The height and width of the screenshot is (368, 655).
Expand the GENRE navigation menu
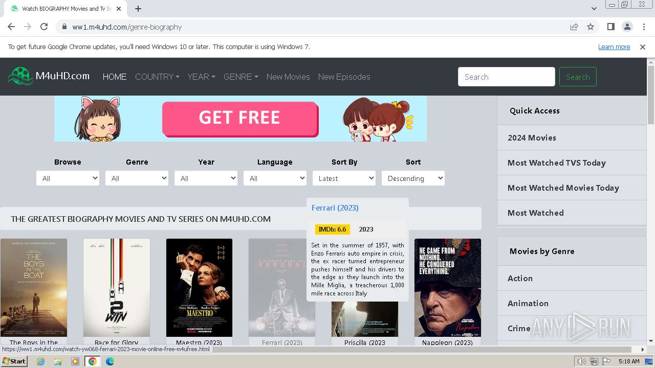(241, 77)
